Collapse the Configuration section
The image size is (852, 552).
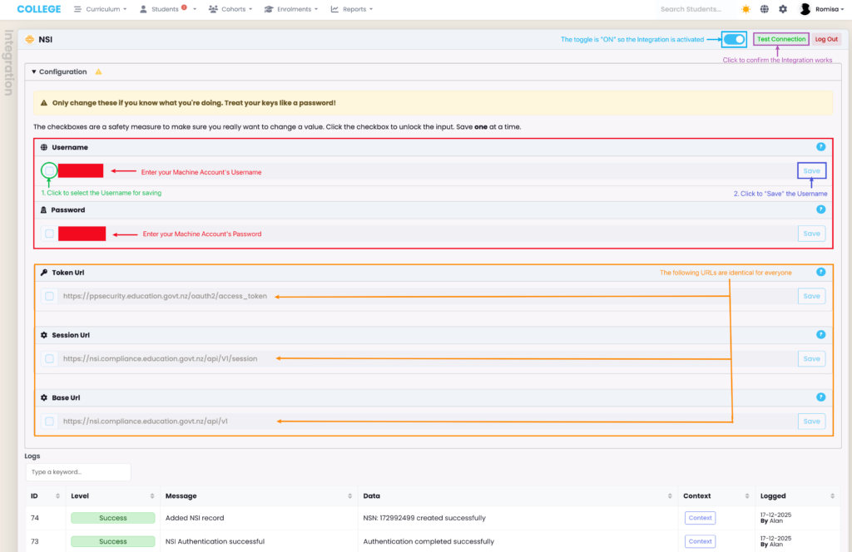click(58, 72)
